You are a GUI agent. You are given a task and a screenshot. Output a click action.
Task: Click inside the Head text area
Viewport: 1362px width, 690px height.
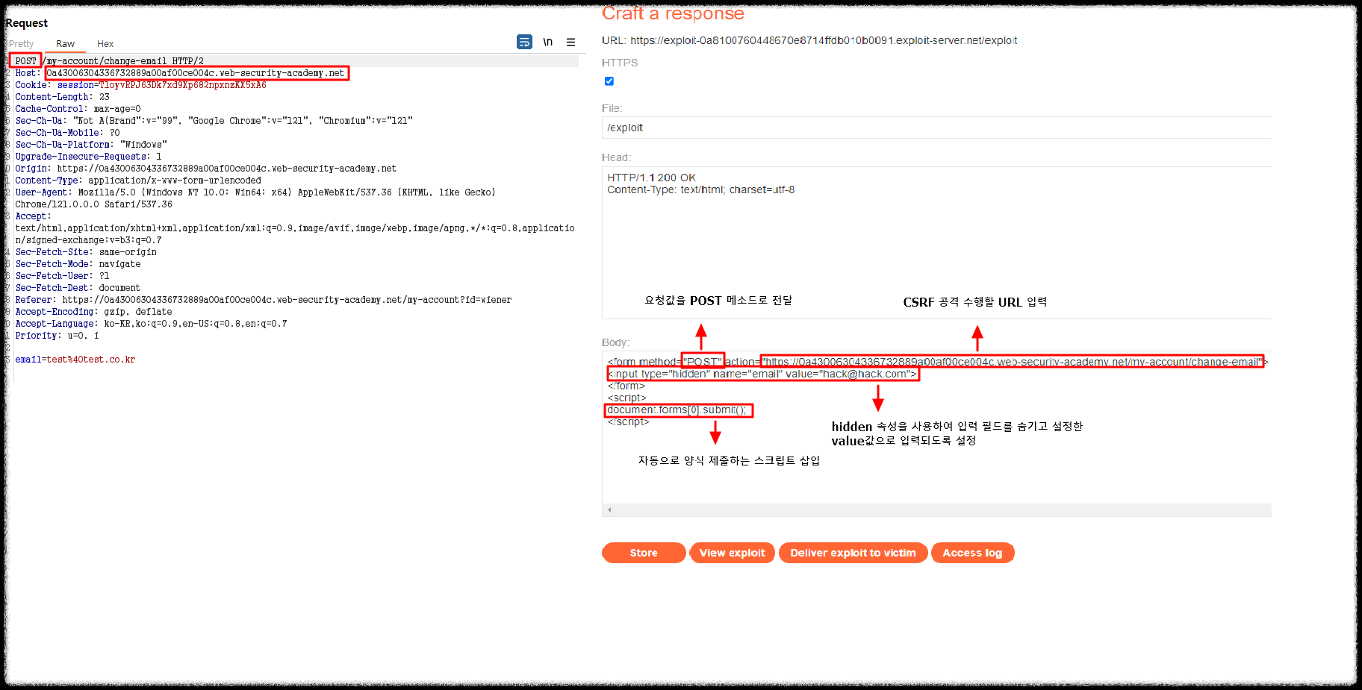tap(936, 242)
